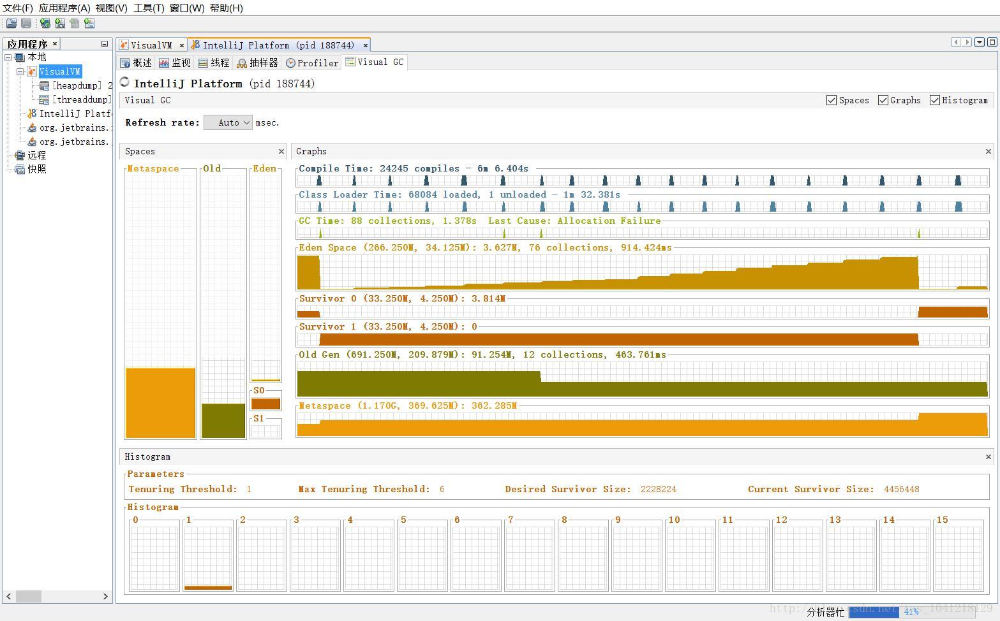Close the Spaces panel

[x=281, y=151]
